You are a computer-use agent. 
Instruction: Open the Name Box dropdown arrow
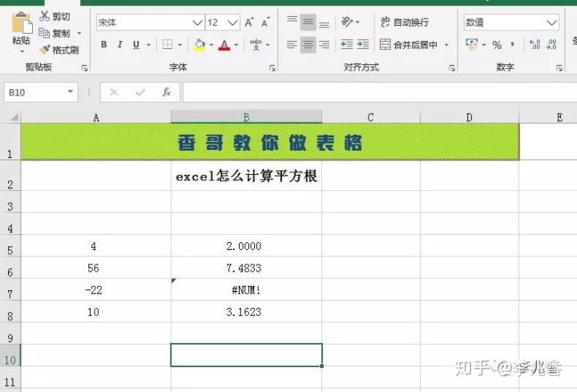pos(71,91)
